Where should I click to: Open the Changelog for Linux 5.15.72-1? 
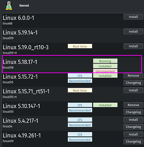pos(133,83)
